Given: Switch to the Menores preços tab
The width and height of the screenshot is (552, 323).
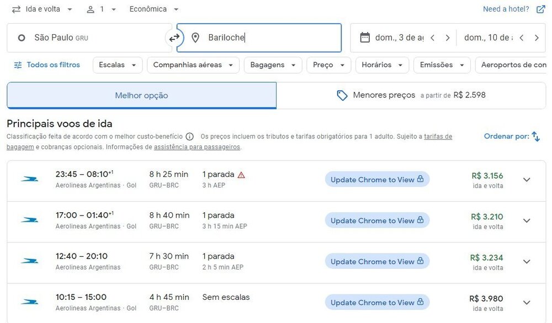Looking at the screenshot, I should [x=411, y=95].
